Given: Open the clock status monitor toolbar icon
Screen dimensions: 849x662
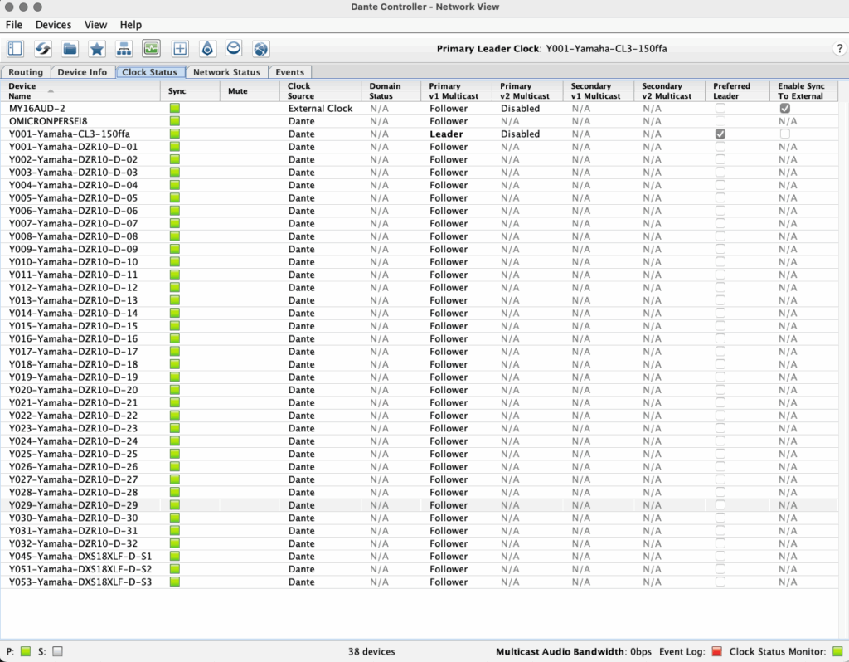Looking at the screenshot, I should pyautogui.click(x=151, y=49).
